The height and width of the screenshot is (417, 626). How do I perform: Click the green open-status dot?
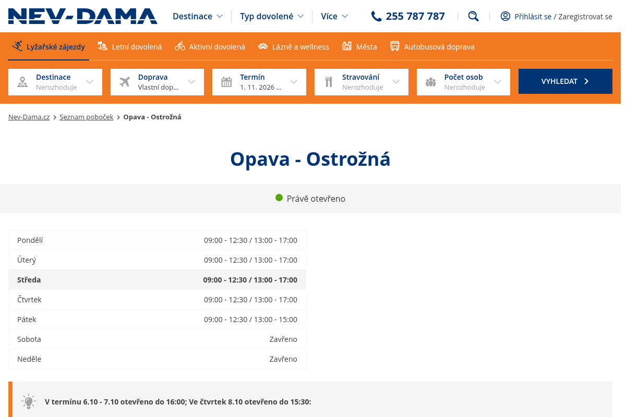[279, 198]
